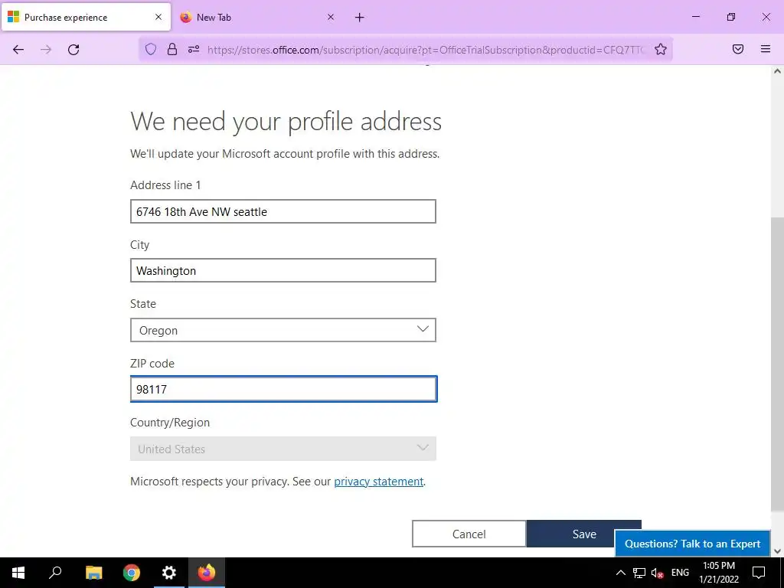Viewport: 784px width, 588px height.
Task: Select Firefox icon in taskbar
Action: [207, 573]
